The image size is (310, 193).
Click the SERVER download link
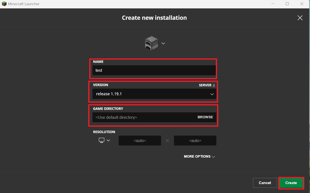207,85
